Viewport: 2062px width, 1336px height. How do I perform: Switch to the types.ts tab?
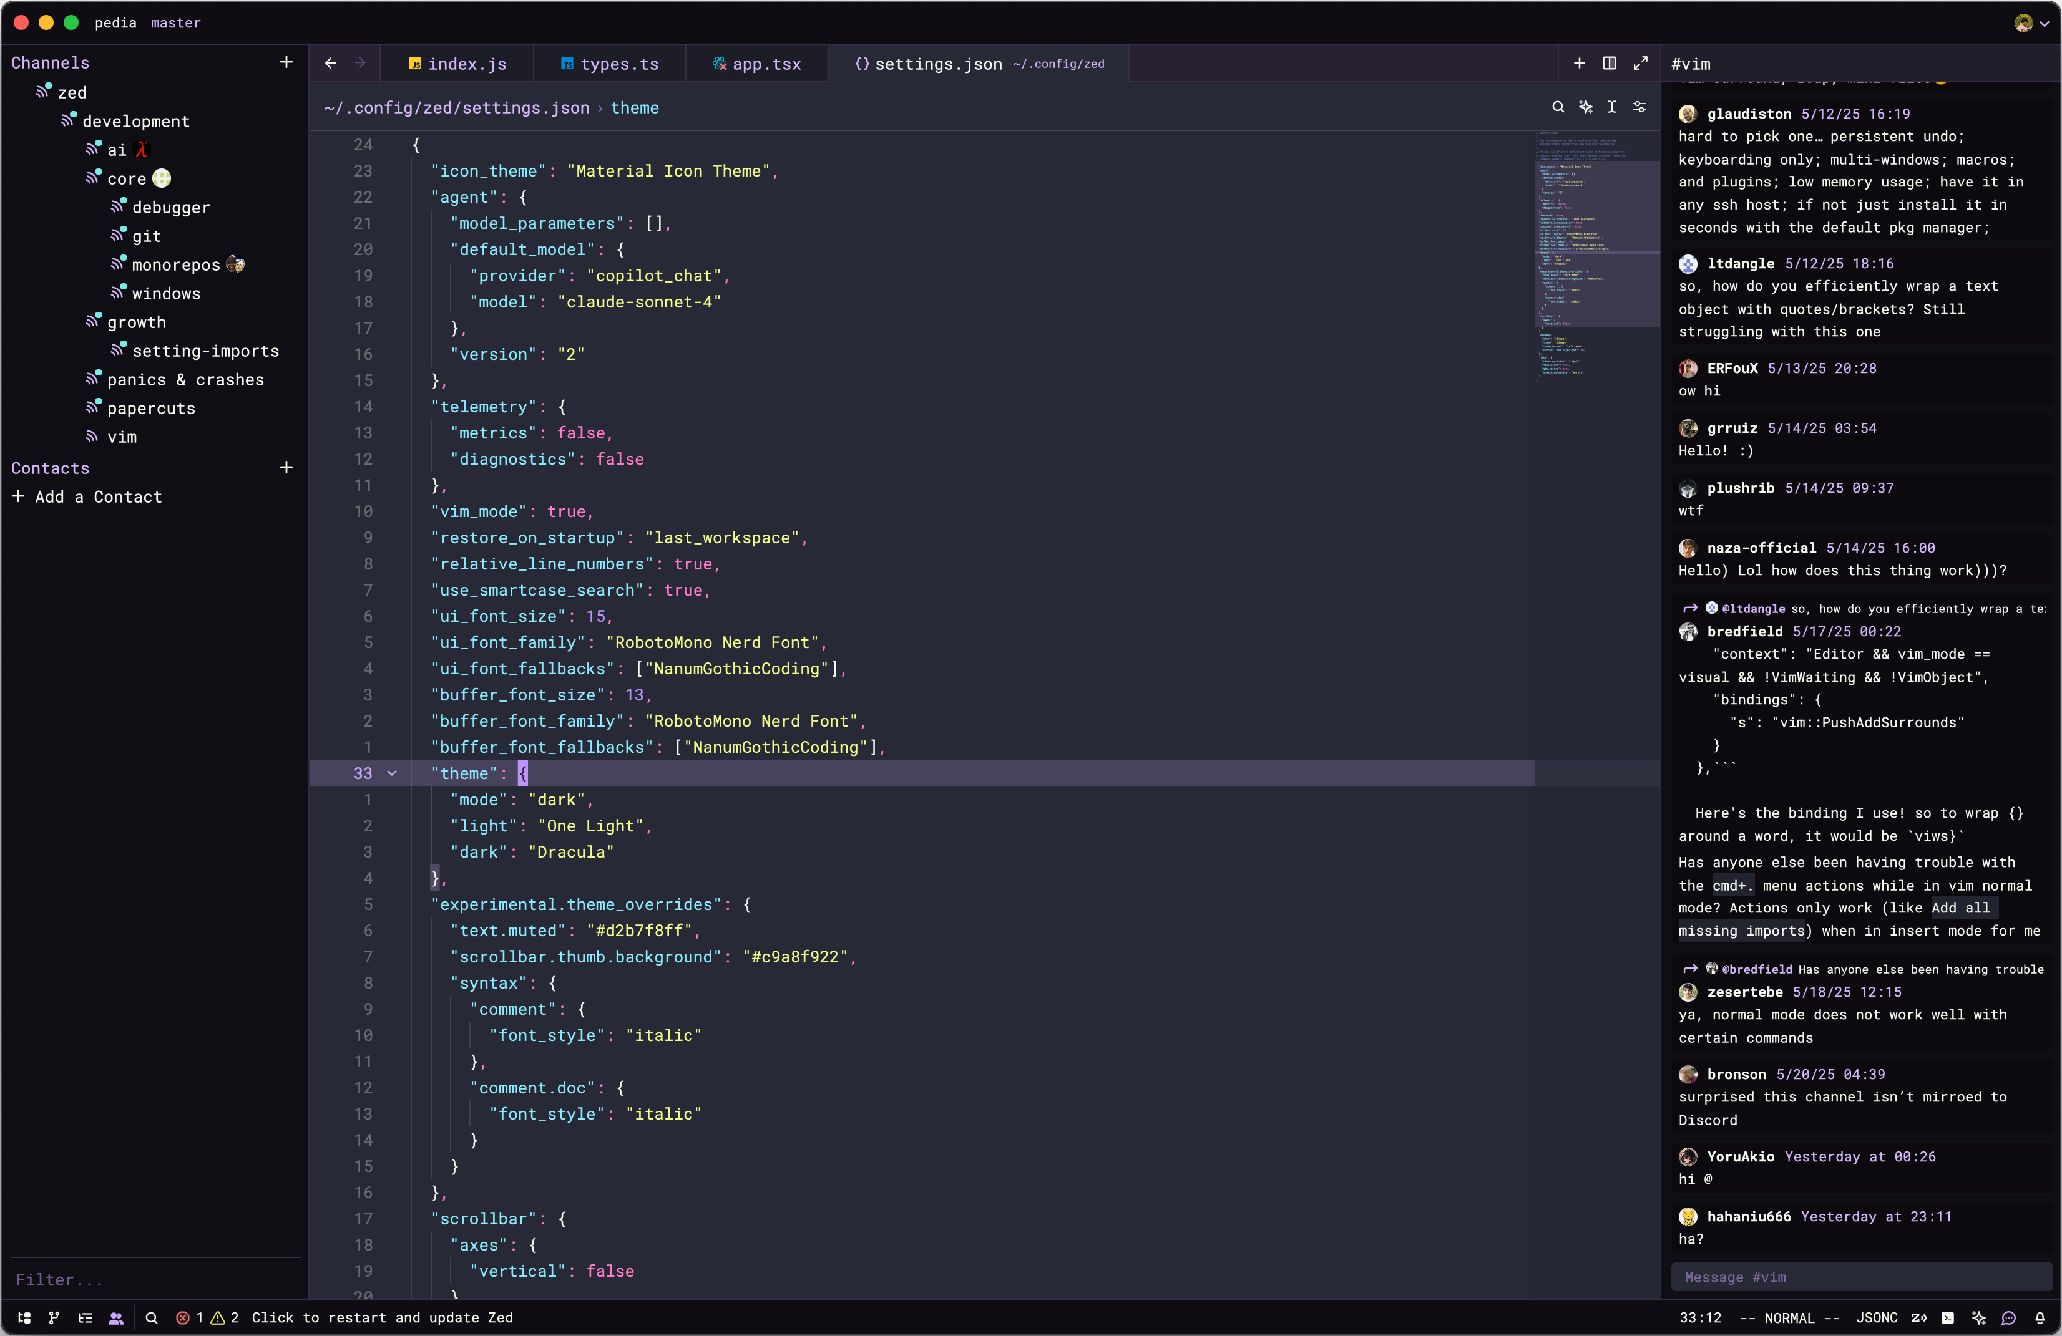(610, 64)
